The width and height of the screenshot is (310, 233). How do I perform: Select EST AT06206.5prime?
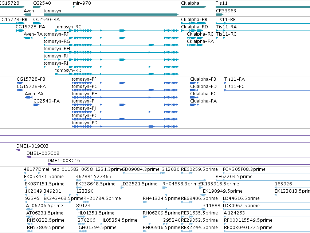tap(29, 209)
